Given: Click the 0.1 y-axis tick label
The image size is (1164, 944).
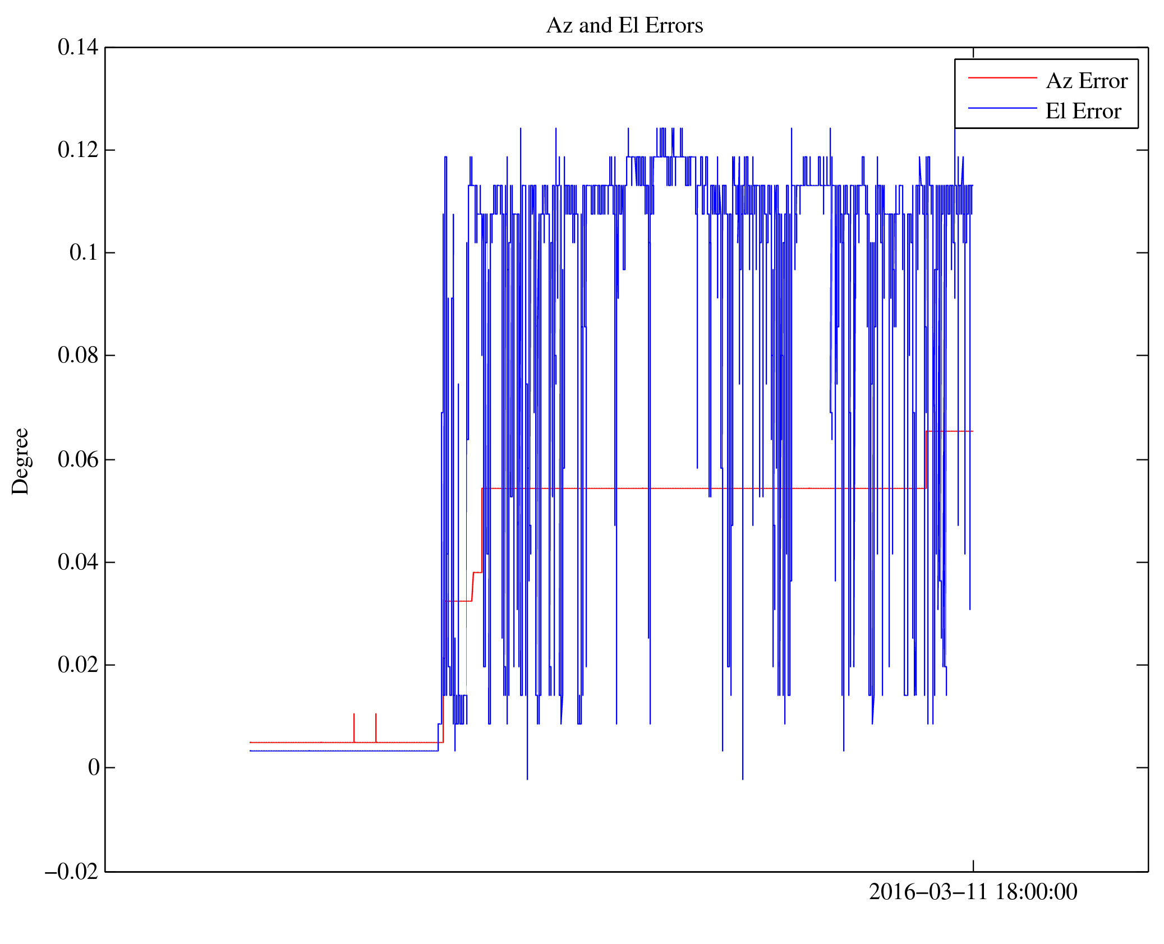Looking at the screenshot, I should pyautogui.click(x=84, y=252).
